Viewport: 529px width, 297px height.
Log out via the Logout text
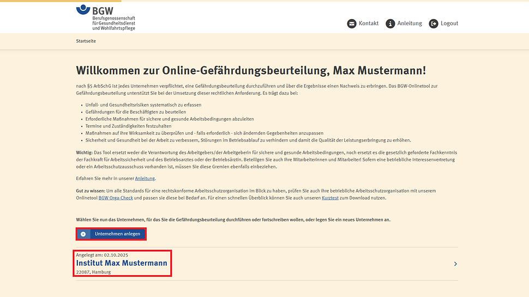click(449, 23)
